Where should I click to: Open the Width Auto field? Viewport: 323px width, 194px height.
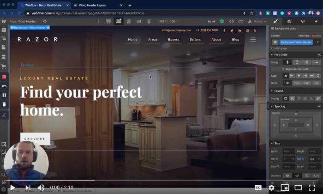point(289,152)
